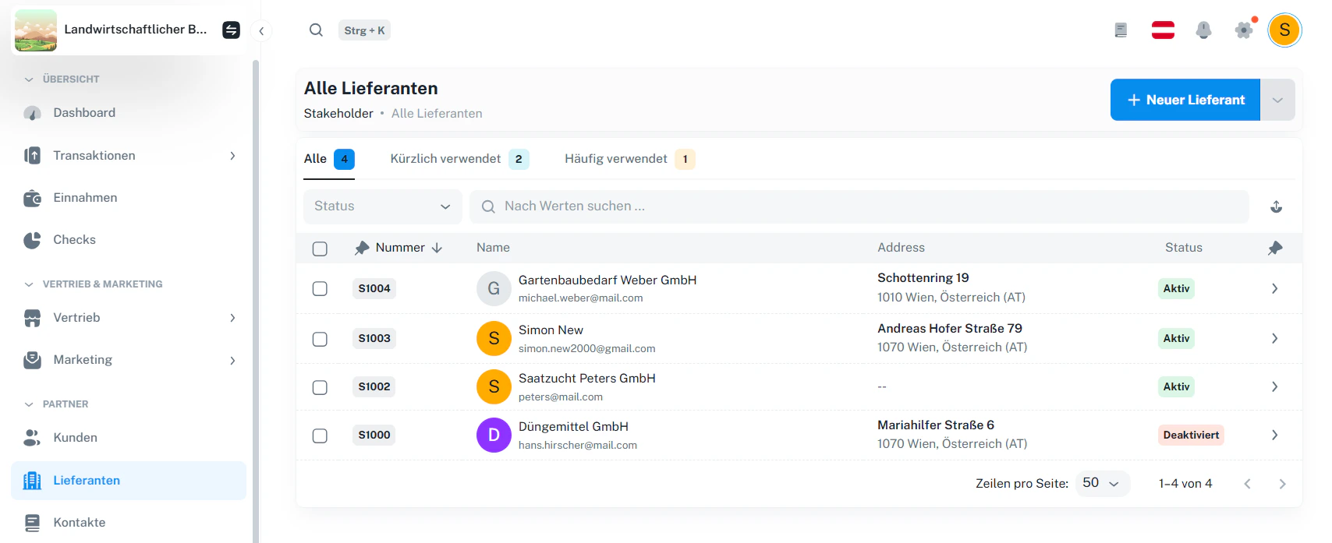Click the Deaktiviert status badge

click(1191, 435)
